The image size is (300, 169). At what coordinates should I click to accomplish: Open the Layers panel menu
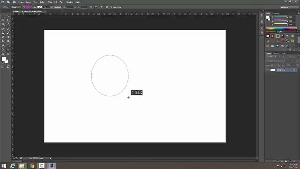click(x=298, y=53)
